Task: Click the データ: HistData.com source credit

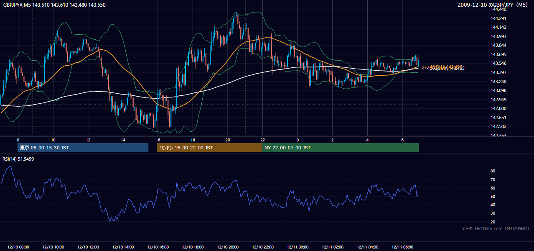Action: coord(496,228)
